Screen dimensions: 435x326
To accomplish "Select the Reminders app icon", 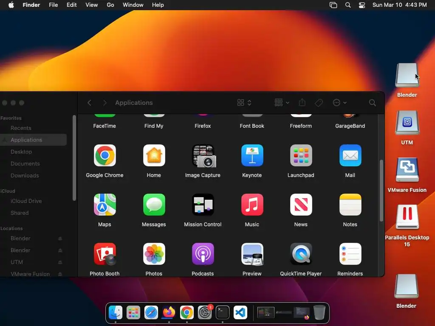I will pyautogui.click(x=350, y=254).
